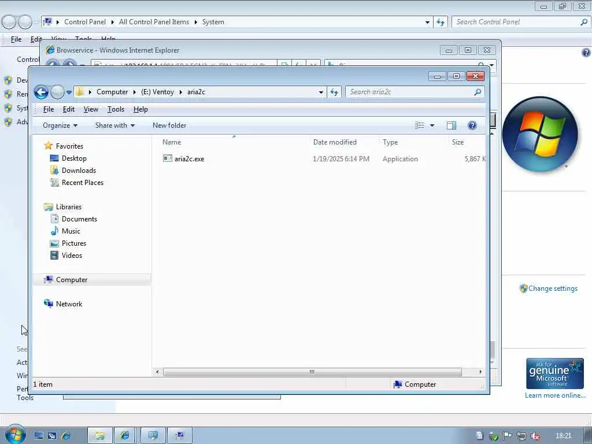This screenshot has width=592, height=444.
Task: Switch to the System Control Panel taskbar button
Action: click(180, 436)
